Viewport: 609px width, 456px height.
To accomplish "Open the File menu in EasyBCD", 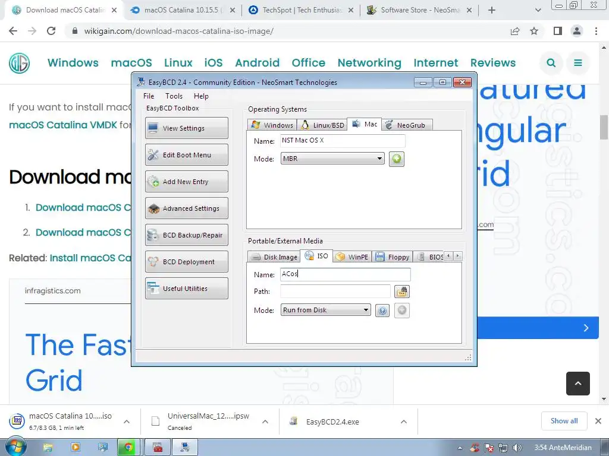I will (x=149, y=96).
